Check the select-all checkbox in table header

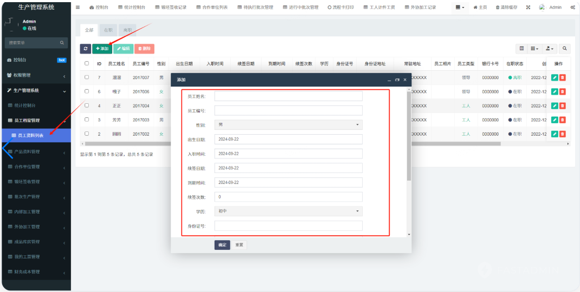point(87,63)
